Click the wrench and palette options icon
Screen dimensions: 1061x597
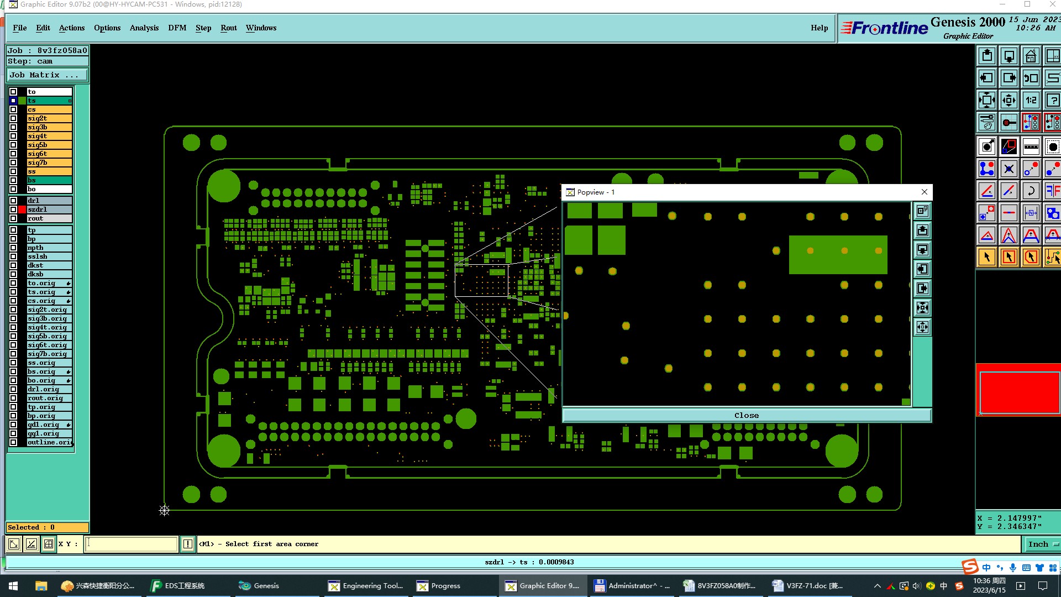pyautogui.click(x=987, y=122)
